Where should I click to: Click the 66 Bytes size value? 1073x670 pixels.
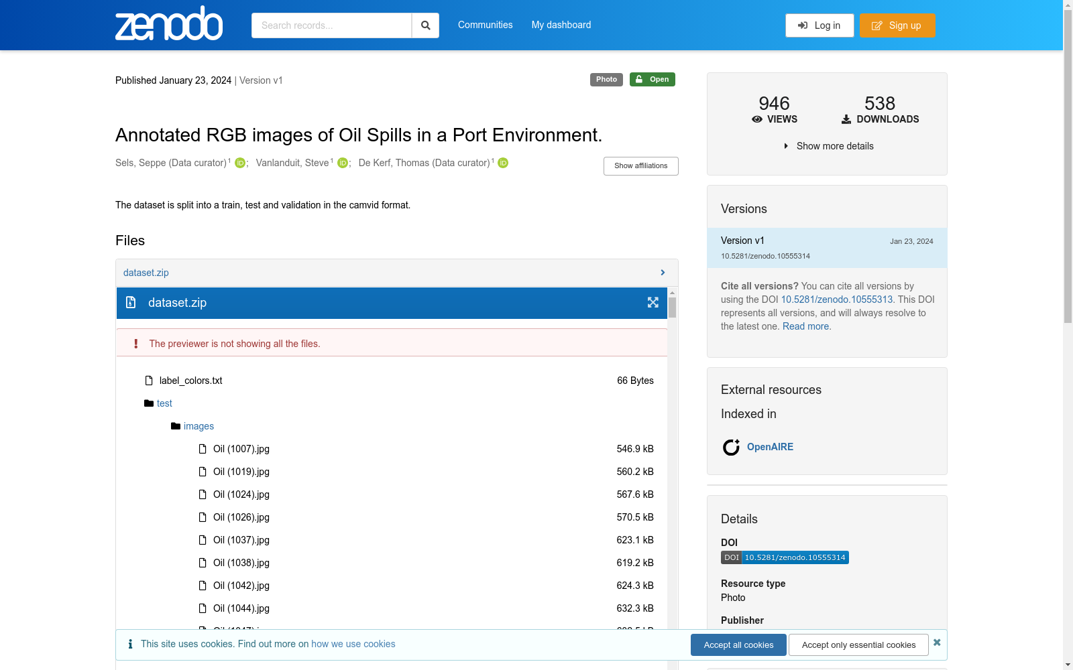tap(635, 381)
